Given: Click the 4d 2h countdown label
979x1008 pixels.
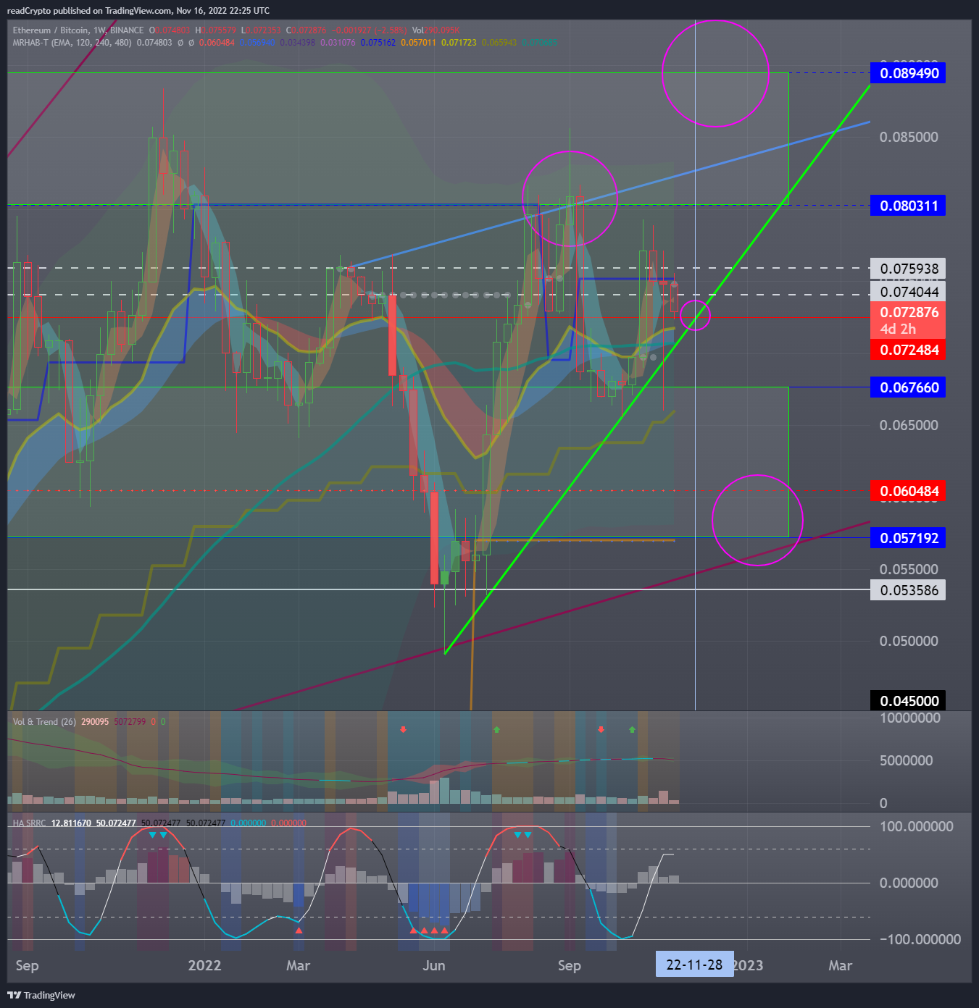Looking at the screenshot, I should coord(898,329).
